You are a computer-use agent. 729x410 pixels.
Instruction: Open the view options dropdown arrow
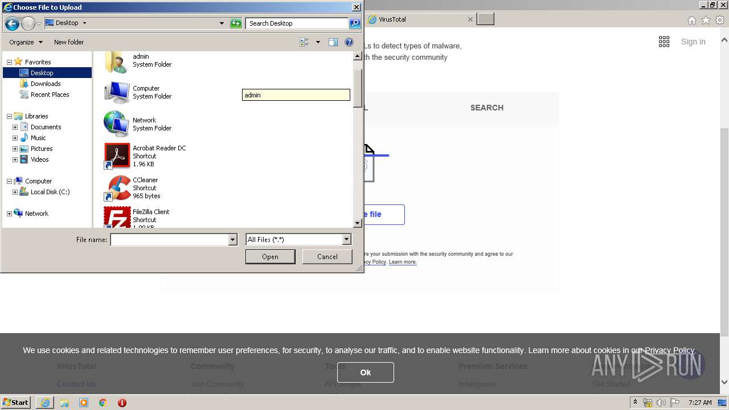318,42
